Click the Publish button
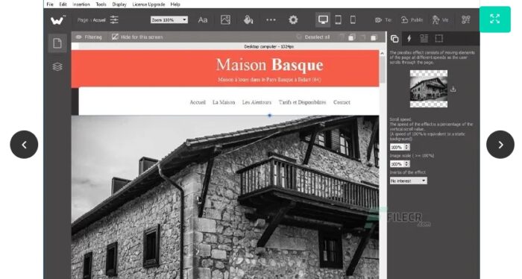Image resolution: width=522 pixels, height=279 pixels. click(412, 20)
